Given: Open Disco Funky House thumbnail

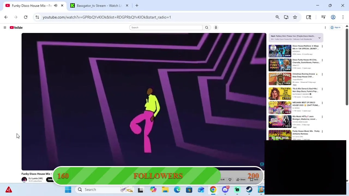Looking at the screenshot, I should coord(280,65).
